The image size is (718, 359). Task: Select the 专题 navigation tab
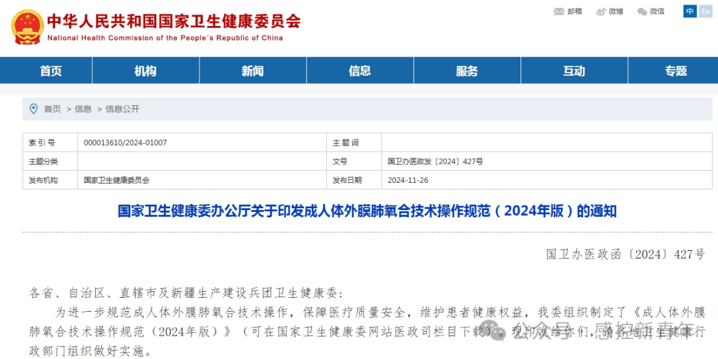click(x=675, y=71)
